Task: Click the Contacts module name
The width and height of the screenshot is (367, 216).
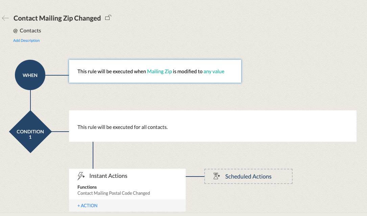Action: click(30, 31)
